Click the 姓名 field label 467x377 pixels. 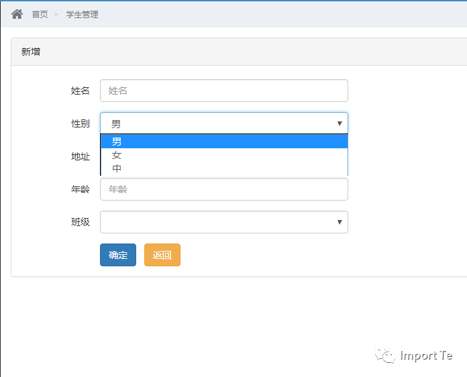pos(80,91)
